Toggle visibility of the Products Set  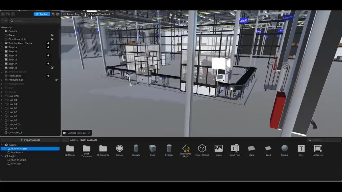pos(56,80)
